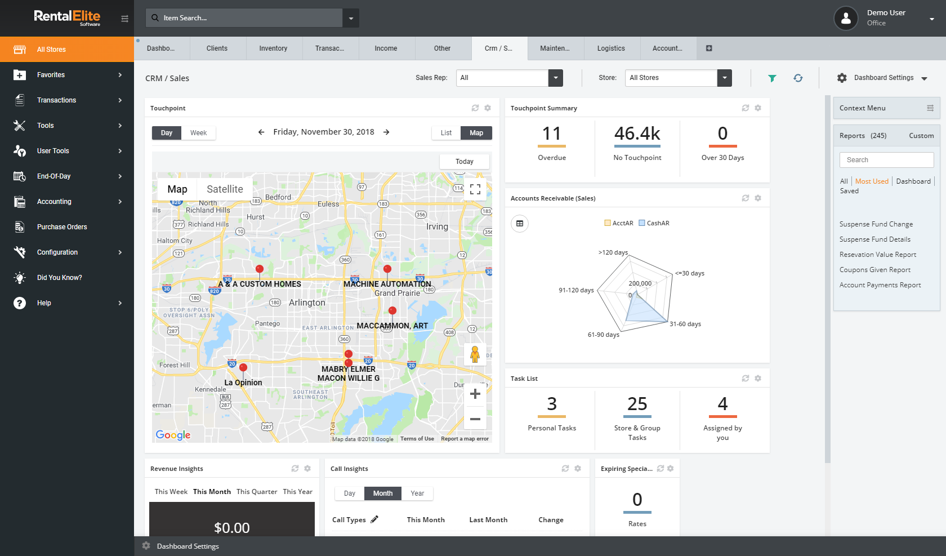Refresh the Task List widget
Image resolution: width=946 pixels, height=556 pixels.
pos(746,378)
